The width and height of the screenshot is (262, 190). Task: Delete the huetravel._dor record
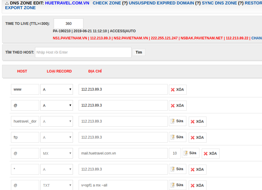click(198, 122)
